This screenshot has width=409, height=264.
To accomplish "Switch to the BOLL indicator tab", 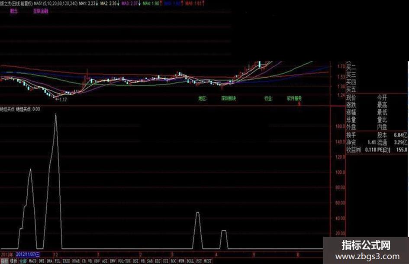I will (190, 261).
